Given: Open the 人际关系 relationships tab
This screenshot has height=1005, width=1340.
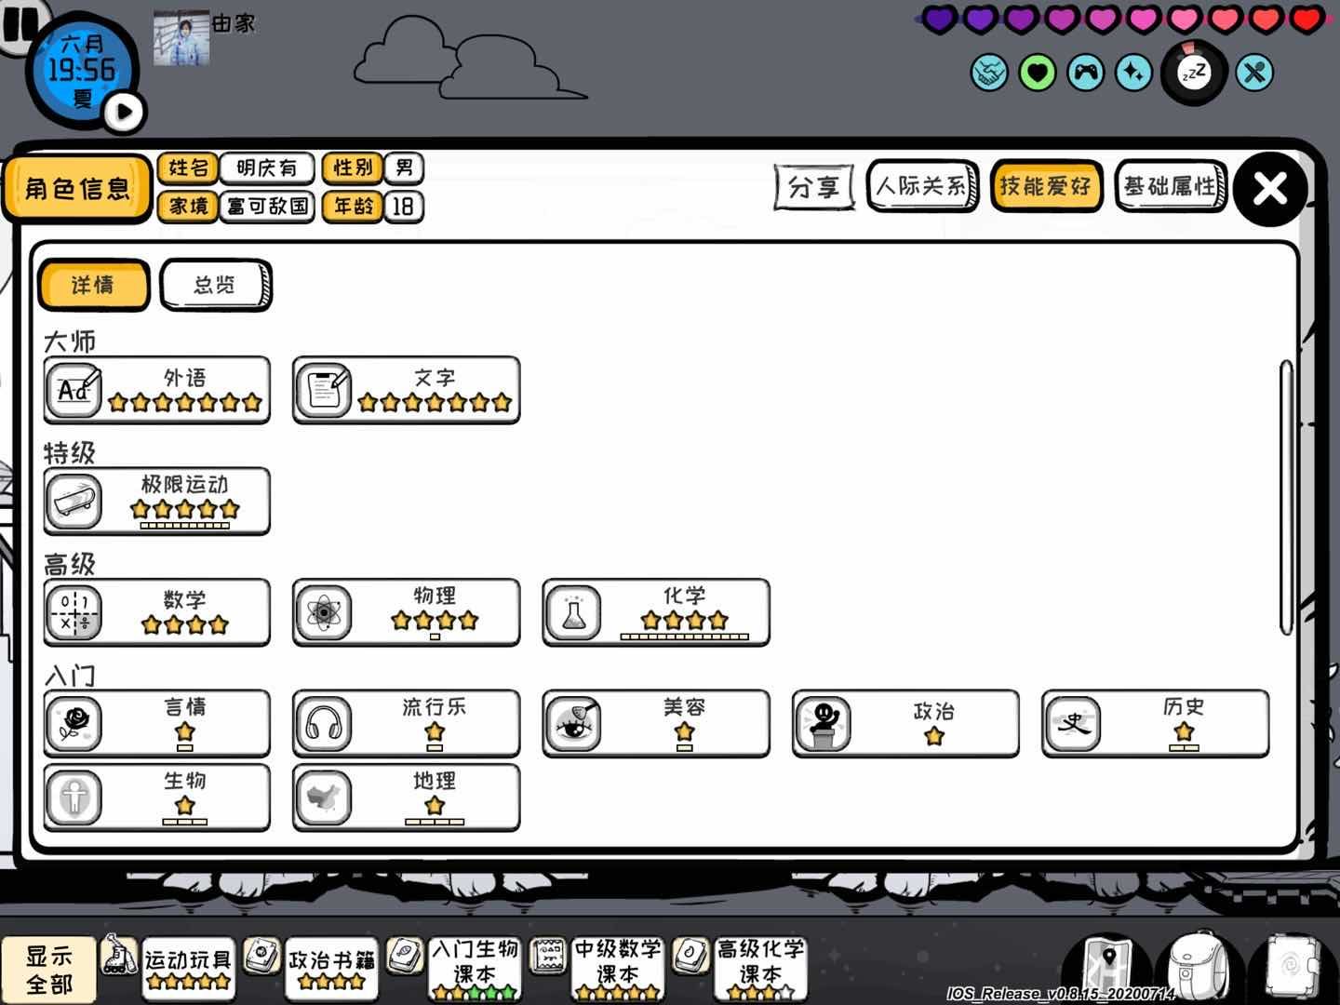Looking at the screenshot, I should pos(922,186).
